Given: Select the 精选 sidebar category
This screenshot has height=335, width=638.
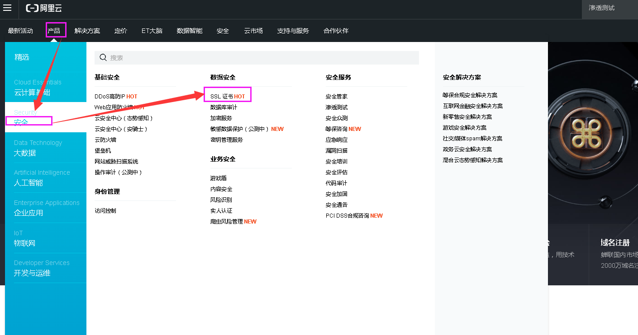Looking at the screenshot, I should [46, 57].
